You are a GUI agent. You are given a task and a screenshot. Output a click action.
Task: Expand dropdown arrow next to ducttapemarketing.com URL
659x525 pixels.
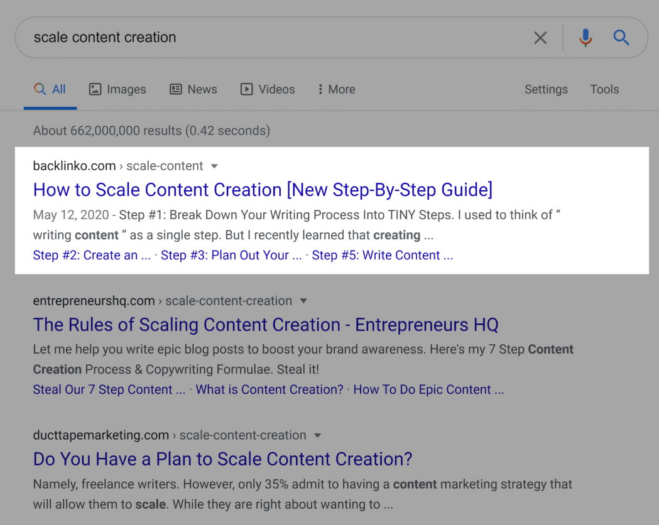pyautogui.click(x=318, y=436)
